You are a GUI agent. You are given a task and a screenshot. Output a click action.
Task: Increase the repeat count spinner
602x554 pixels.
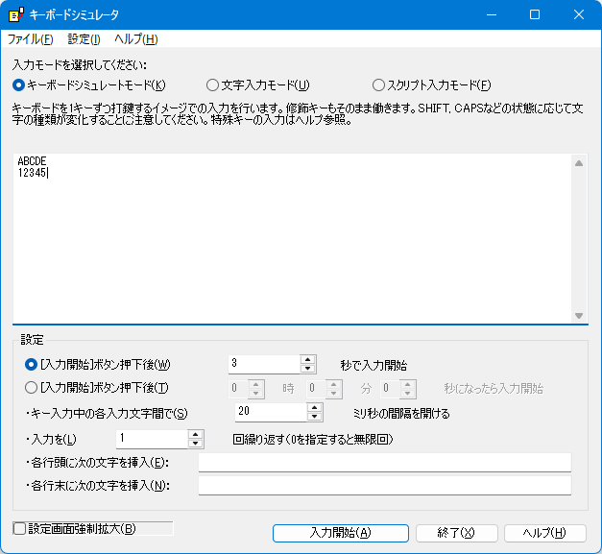tap(196, 434)
